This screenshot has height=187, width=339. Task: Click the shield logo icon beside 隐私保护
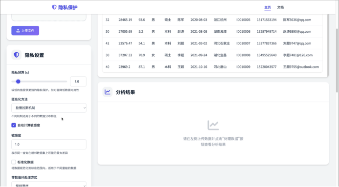coord(54,7)
